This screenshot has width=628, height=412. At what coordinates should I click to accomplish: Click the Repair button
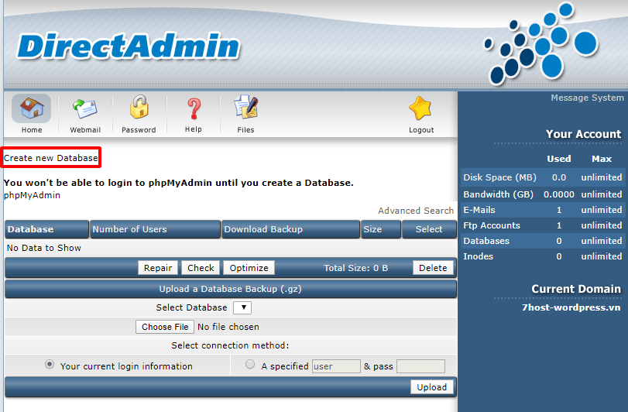158,268
